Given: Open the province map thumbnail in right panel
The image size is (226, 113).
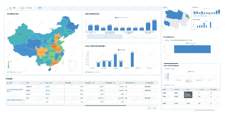Looking at the screenshot, I should (176, 18).
